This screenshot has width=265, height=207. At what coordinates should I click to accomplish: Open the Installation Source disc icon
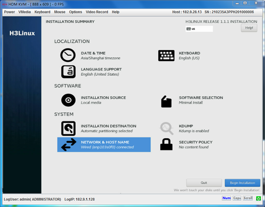[68, 100]
